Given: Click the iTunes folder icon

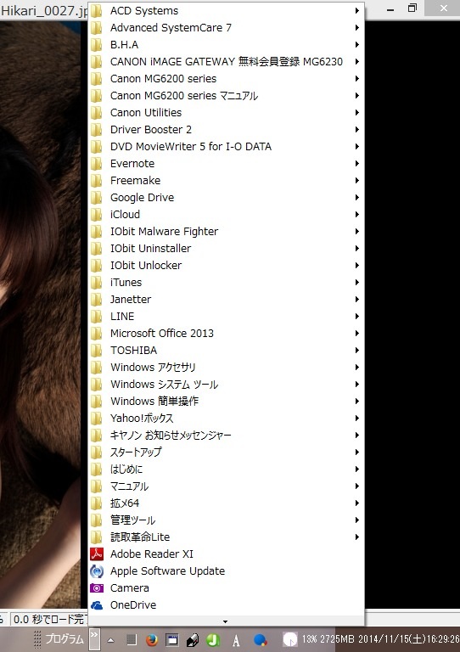Looking at the screenshot, I should 97,283.
